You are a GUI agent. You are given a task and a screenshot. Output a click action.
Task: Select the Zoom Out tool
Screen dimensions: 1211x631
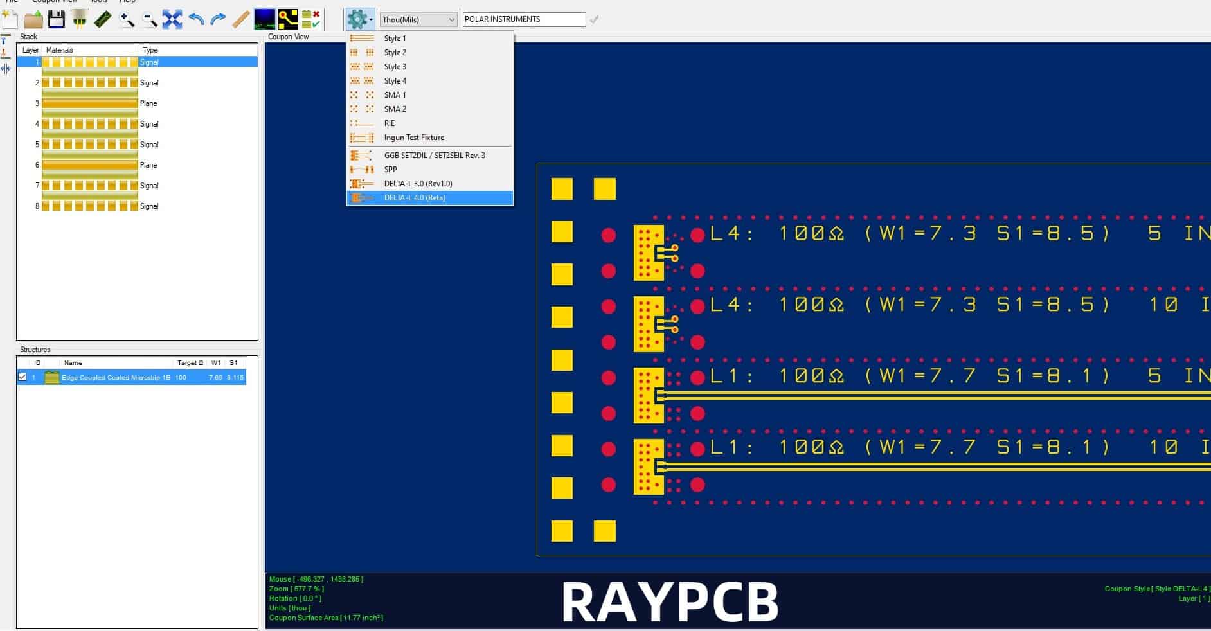[x=149, y=19]
